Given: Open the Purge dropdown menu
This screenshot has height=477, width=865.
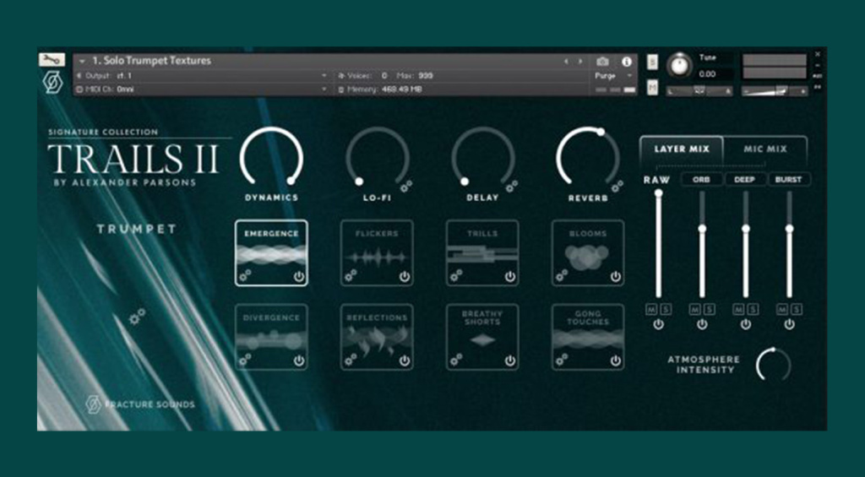Looking at the screenshot, I should click(613, 75).
